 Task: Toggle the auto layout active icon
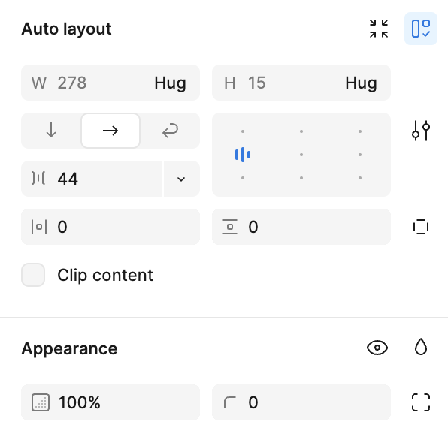click(421, 29)
